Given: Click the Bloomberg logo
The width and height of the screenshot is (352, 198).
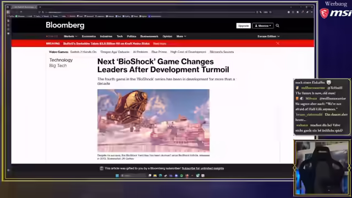Looking at the screenshot, I should (65, 25).
